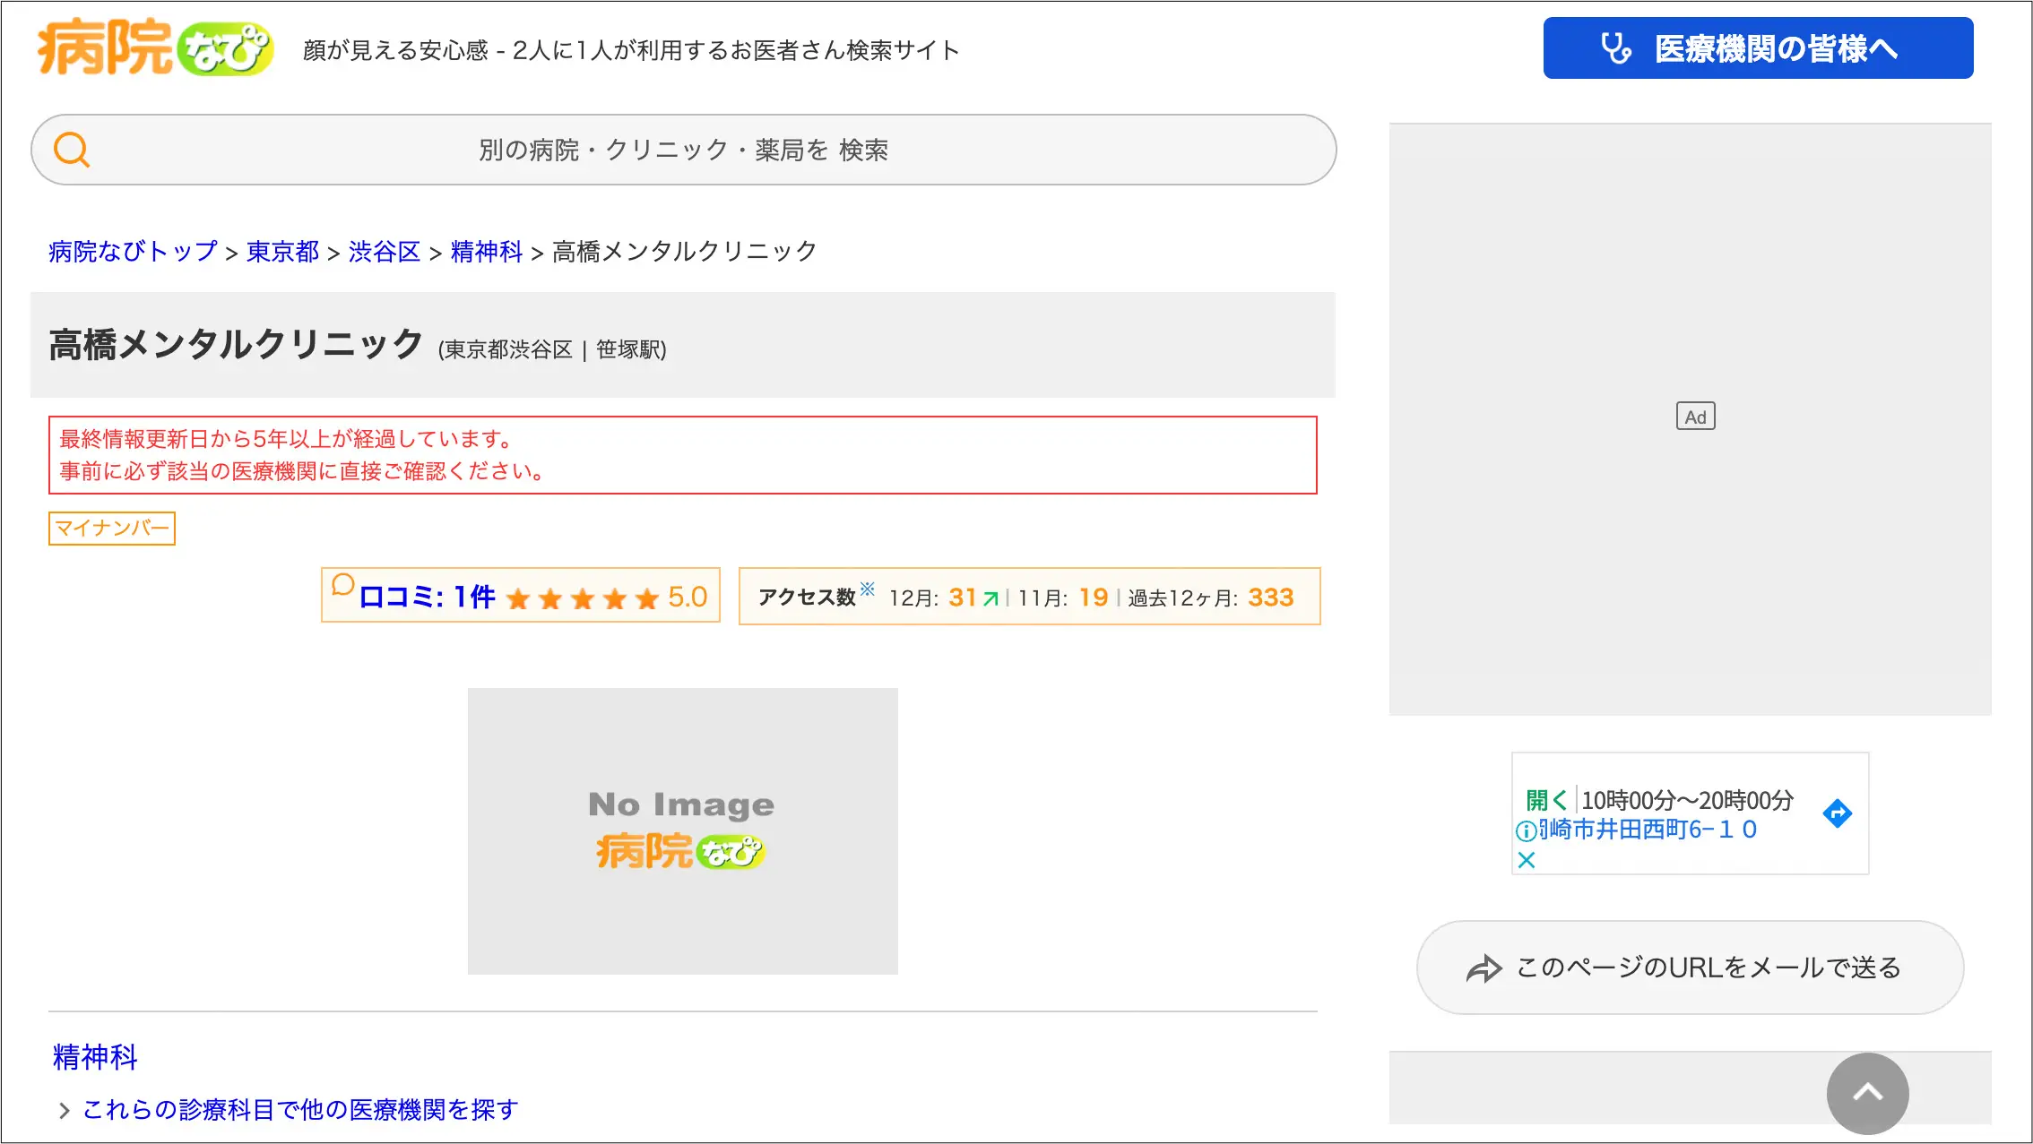Screen dimensions: 2033x1144
Task: Toggle the マイナンバー badge
Action: tap(111, 529)
